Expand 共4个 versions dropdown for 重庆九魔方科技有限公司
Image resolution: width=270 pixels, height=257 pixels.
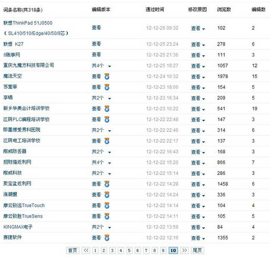(109, 66)
